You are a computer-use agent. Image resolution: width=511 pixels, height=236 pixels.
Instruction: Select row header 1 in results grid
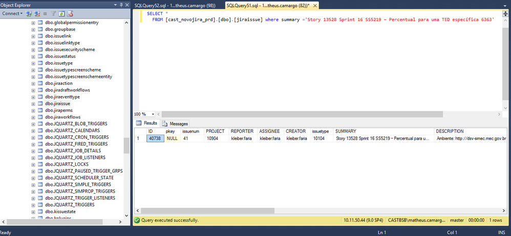(140, 138)
